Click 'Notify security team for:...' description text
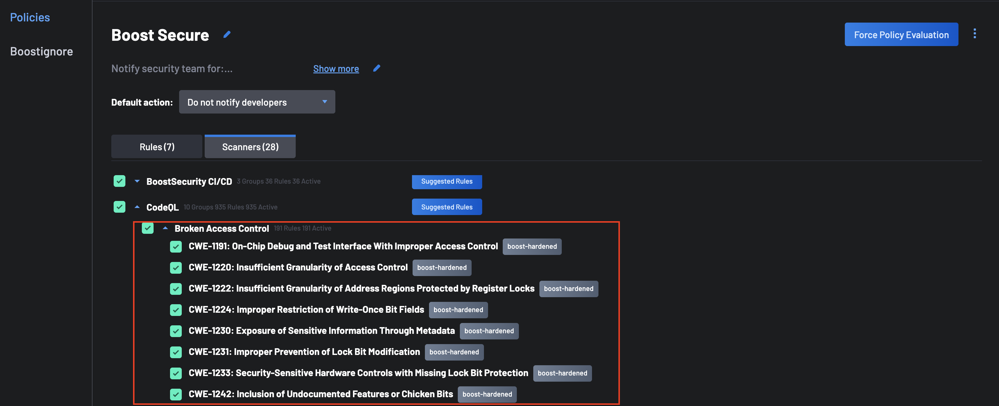 [x=172, y=69]
